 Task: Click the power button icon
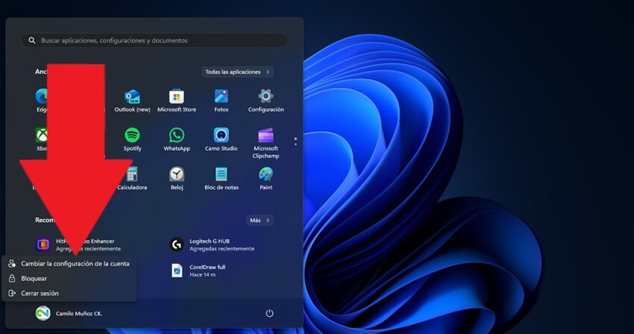[x=269, y=313]
